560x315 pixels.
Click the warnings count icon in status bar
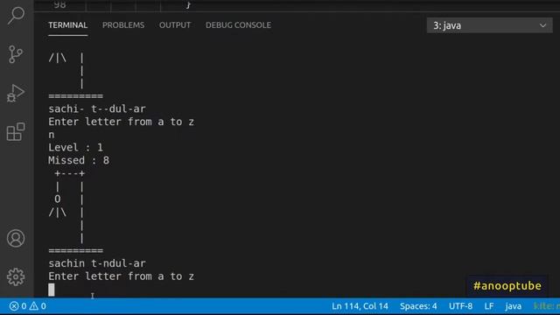pyautogui.click(x=38, y=306)
